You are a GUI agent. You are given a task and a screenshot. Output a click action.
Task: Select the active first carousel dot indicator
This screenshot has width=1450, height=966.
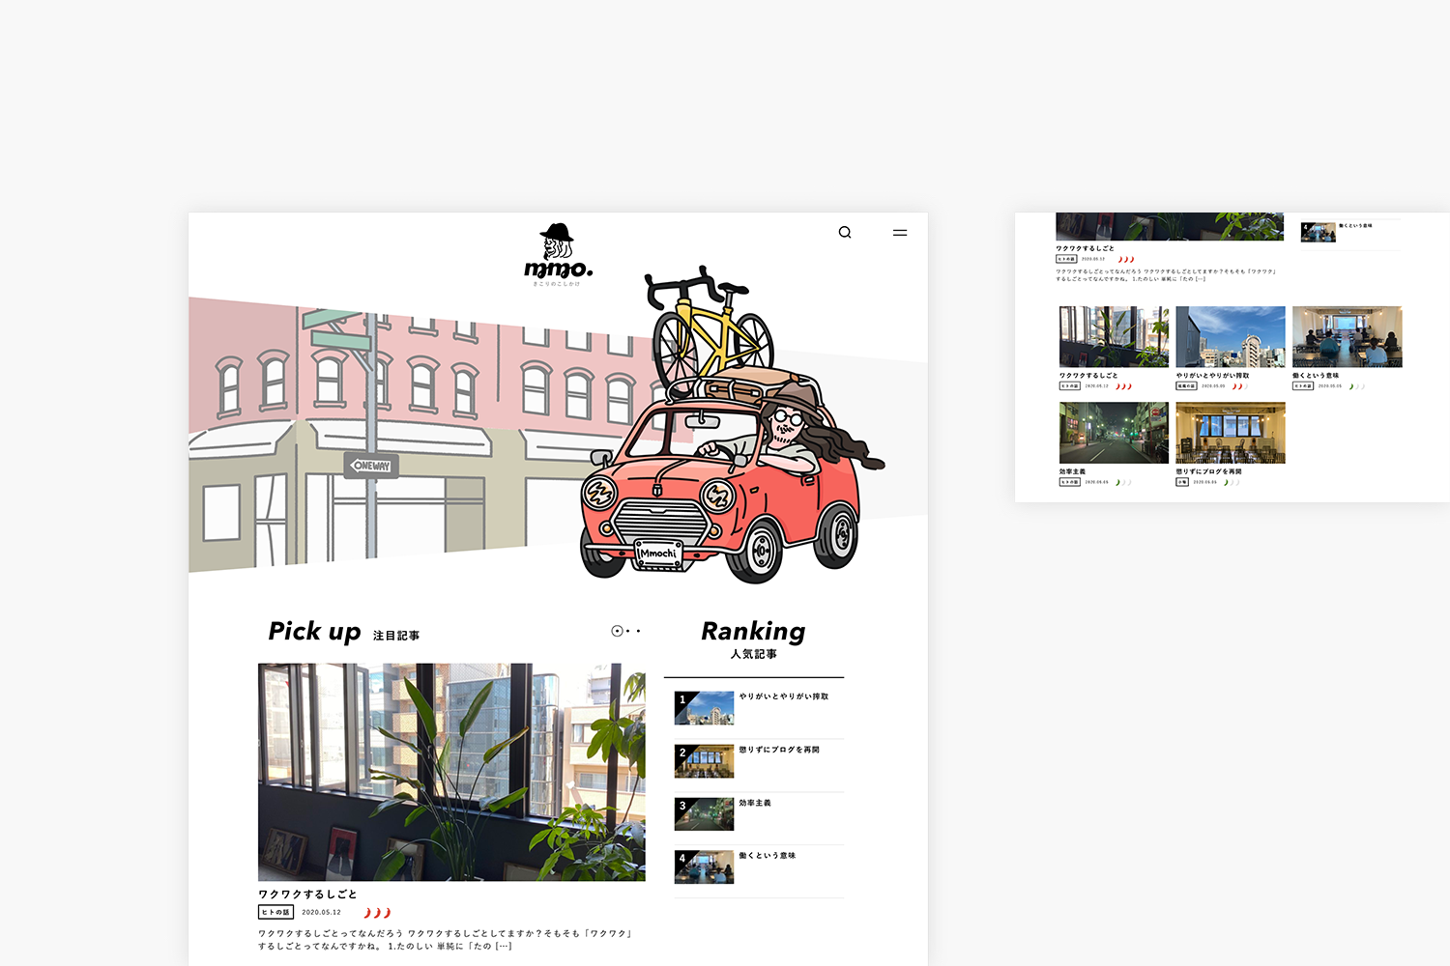coord(617,631)
